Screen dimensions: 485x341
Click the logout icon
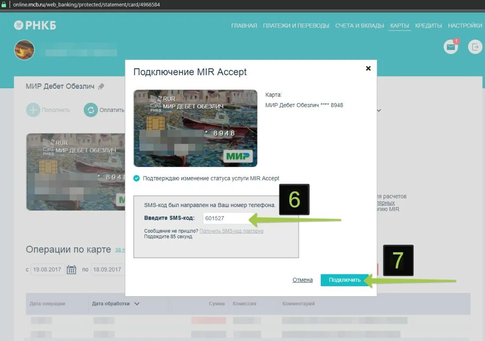(x=475, y=47)
